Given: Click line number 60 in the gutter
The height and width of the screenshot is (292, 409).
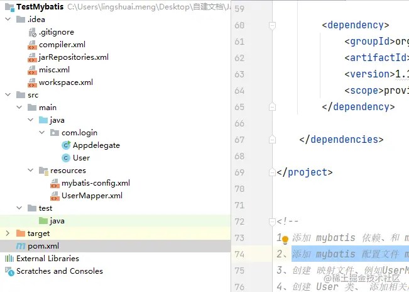Looking at the screenshot, I should 239,25.
